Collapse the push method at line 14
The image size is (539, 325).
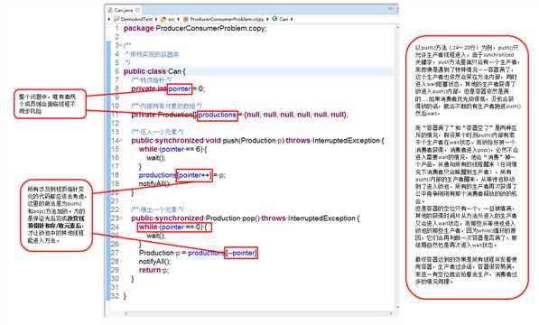pos(121,141)
